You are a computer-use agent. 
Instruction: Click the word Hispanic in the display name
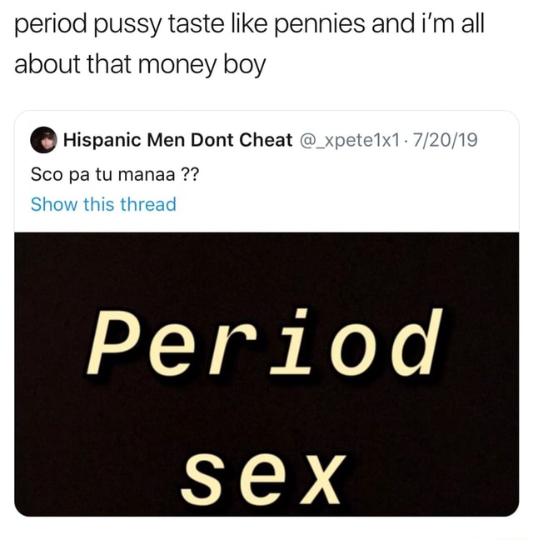click(102, 141)
